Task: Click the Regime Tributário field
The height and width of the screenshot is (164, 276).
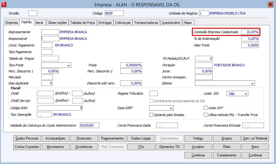Action: click(153, 93)
